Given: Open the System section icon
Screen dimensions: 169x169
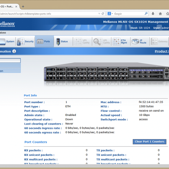Looking at the screenshot, I should tap(3, 42).
